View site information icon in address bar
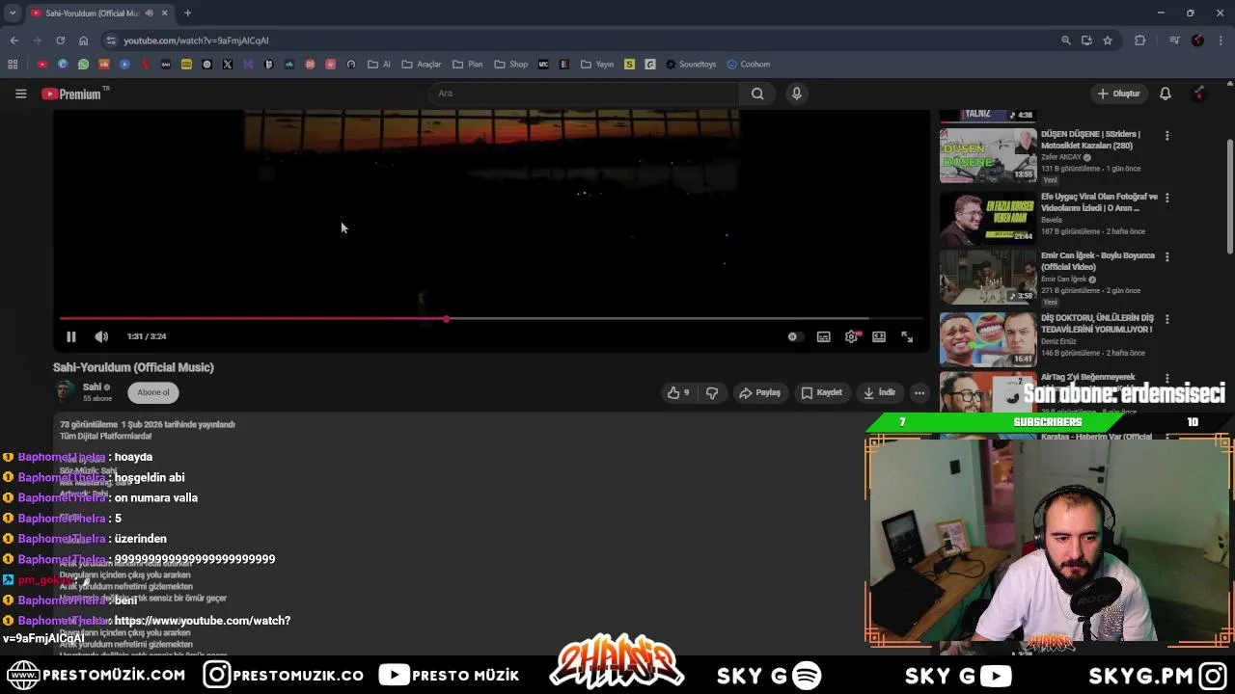This screenshot has width=1235, height=694. (111, 40)
